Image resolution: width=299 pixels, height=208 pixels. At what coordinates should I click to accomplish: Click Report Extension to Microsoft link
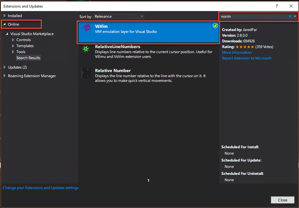click(x=246, y=58)
